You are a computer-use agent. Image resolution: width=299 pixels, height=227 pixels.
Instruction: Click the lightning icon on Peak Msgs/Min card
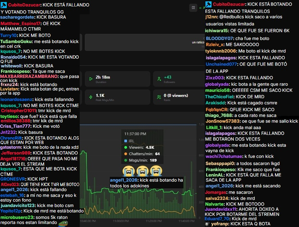[91, 97]
